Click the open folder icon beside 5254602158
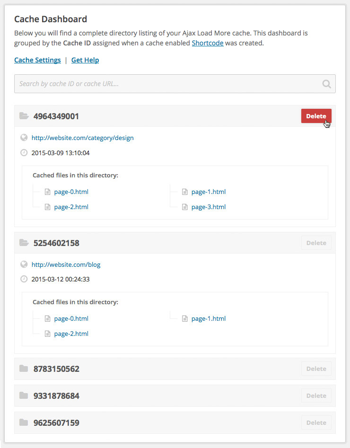 (x=24, y=243)
